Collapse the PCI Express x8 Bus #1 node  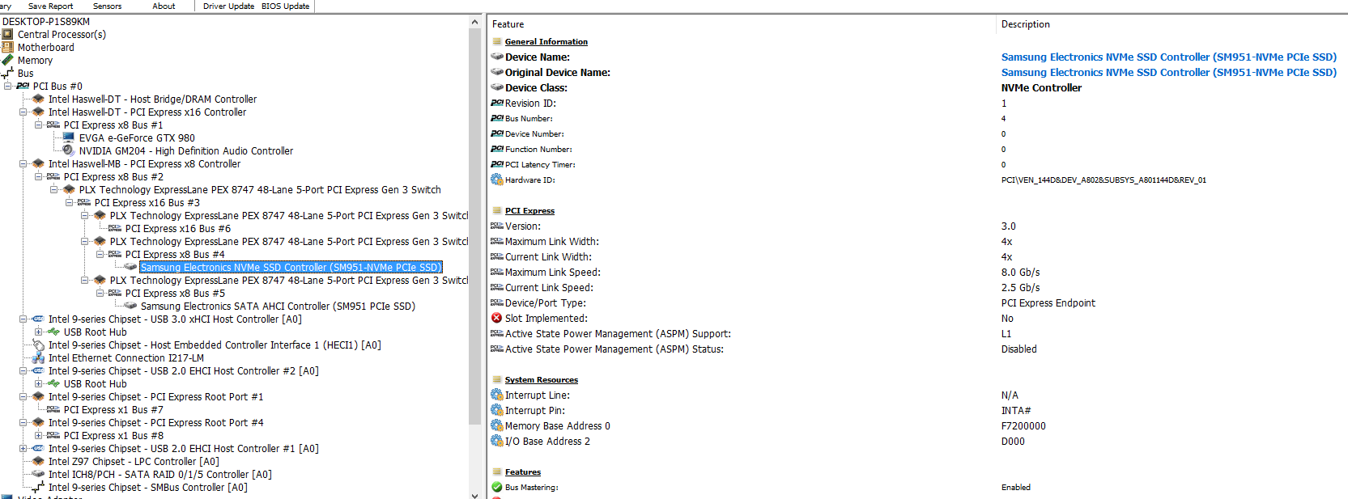point(39,125)
